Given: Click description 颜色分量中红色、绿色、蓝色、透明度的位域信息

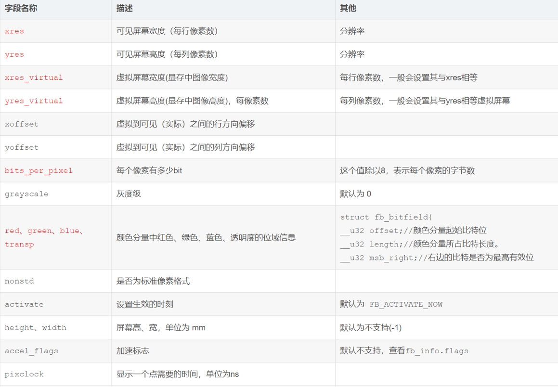Looking at the screenshot, I should click(206, 237).
